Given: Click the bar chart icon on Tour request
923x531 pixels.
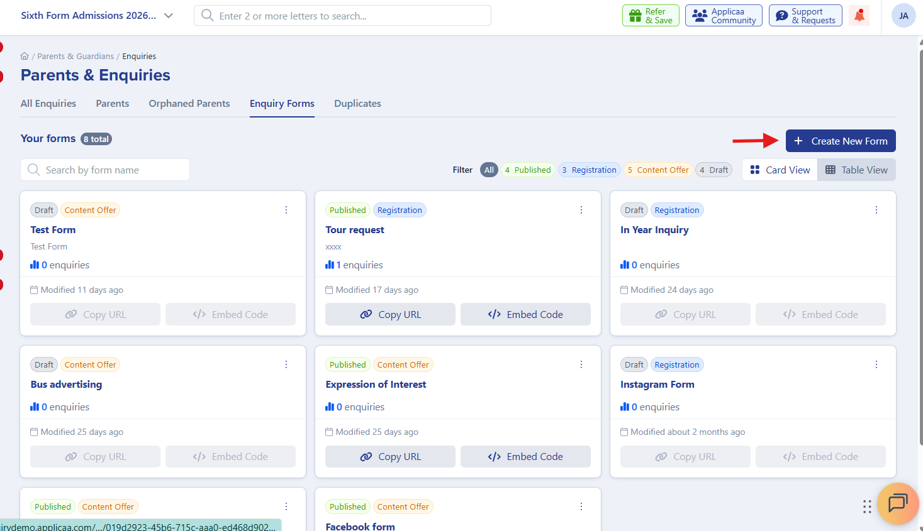Looking at the screenshot, I should [x=330, y=265].
